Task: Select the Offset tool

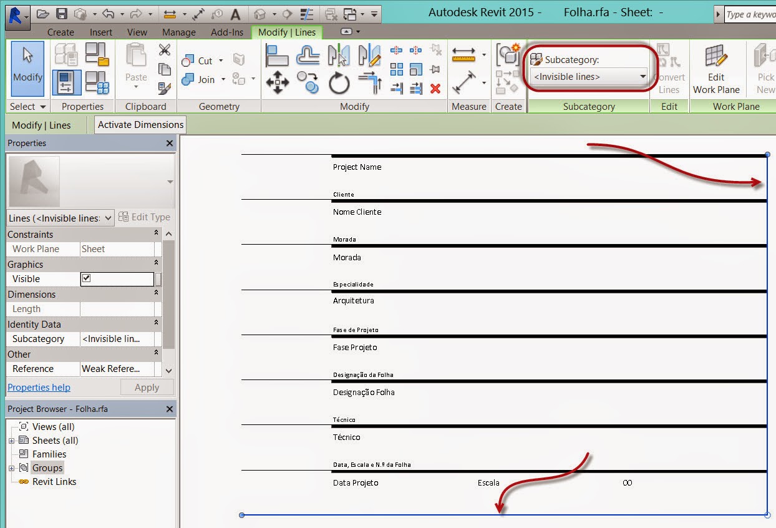Action: (308, 55)
